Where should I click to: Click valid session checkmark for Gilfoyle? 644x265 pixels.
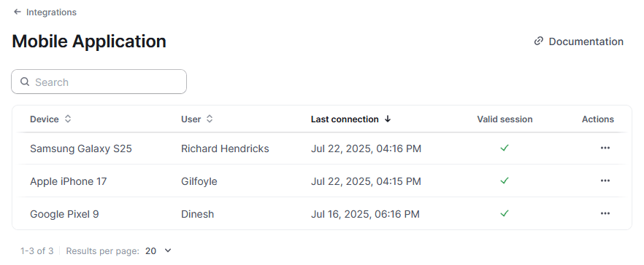[x=505, y=181]
